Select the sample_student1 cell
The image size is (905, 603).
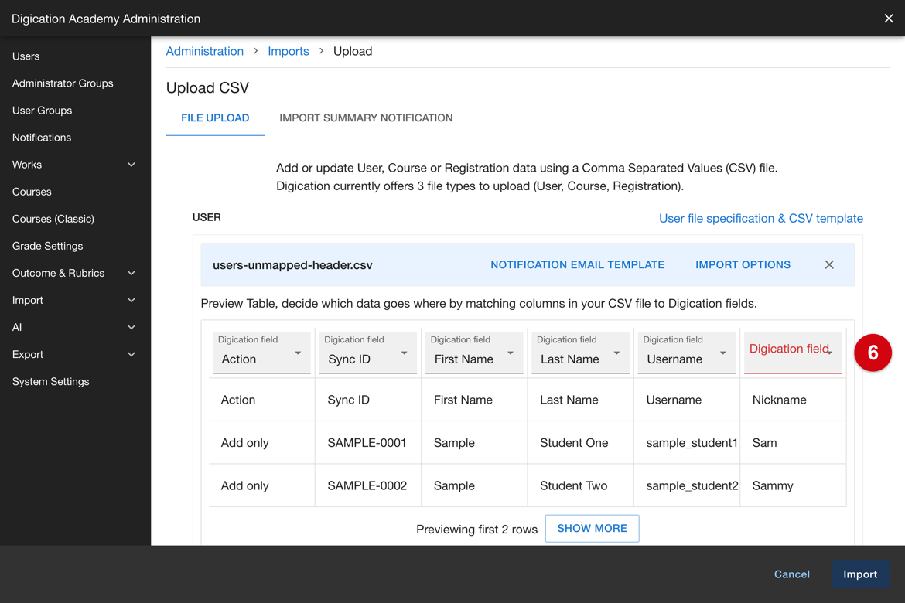click(x=687, y=442)
